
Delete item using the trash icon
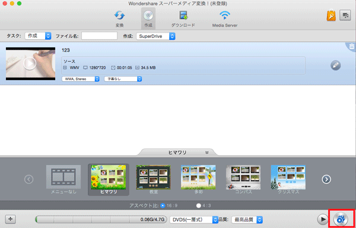(x=352, y=46)
